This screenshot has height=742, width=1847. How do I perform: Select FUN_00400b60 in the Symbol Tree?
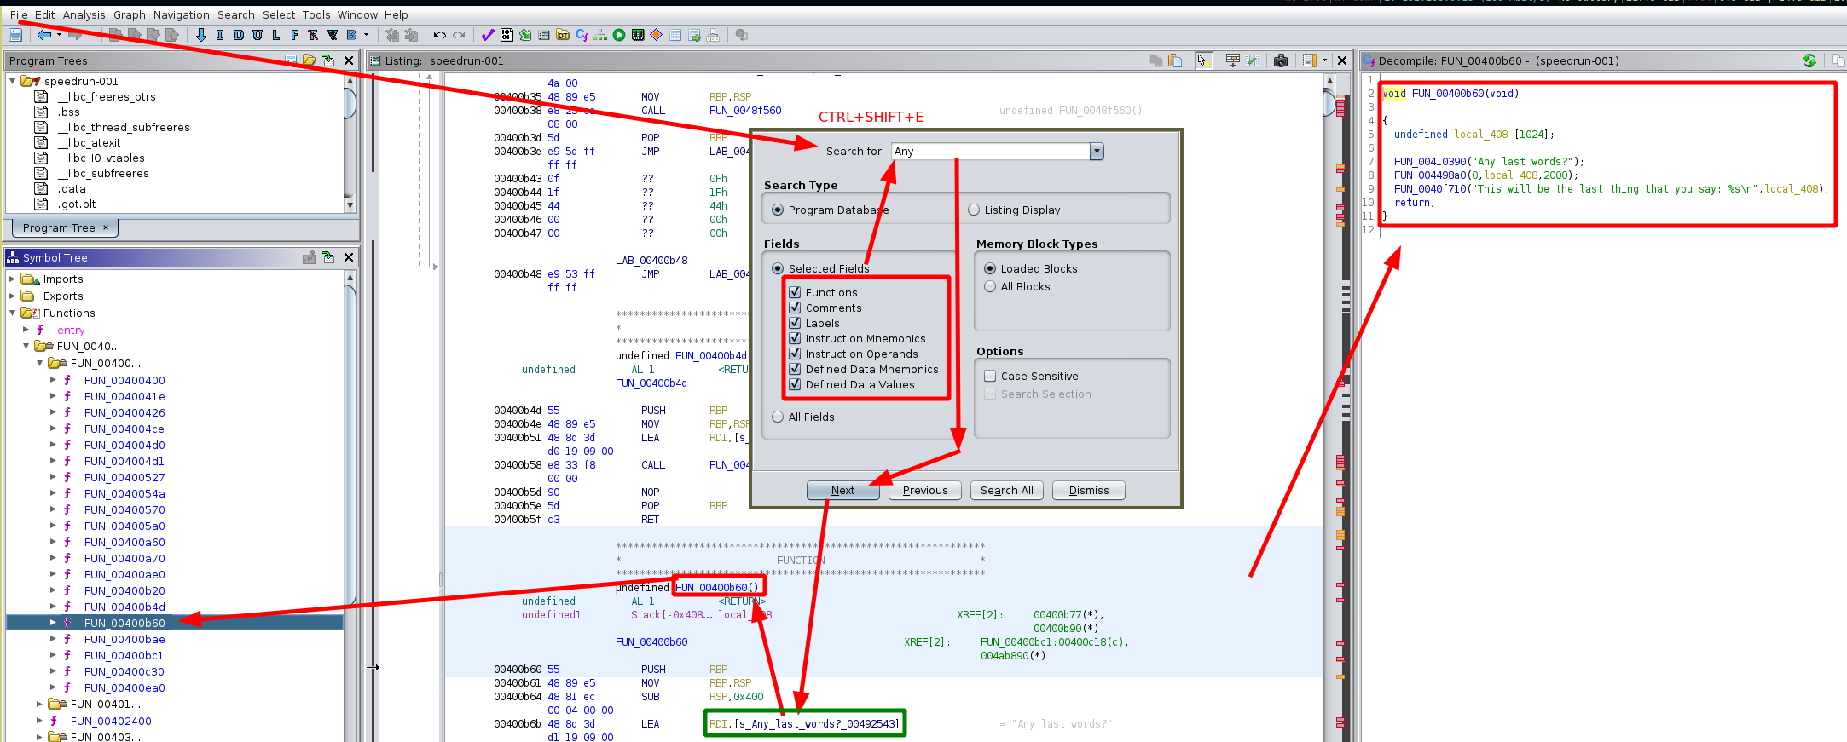pos(124,623)
